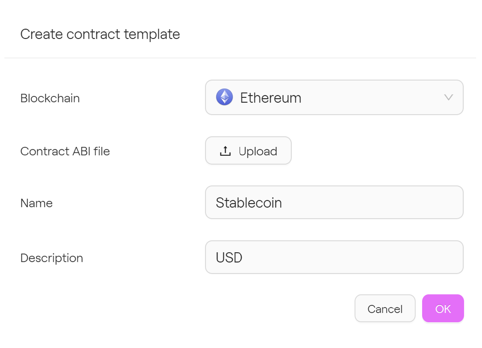Select the Ethereum text in dropdown
The width and height of the screenshot is (482, 348).
coord(271,98)
